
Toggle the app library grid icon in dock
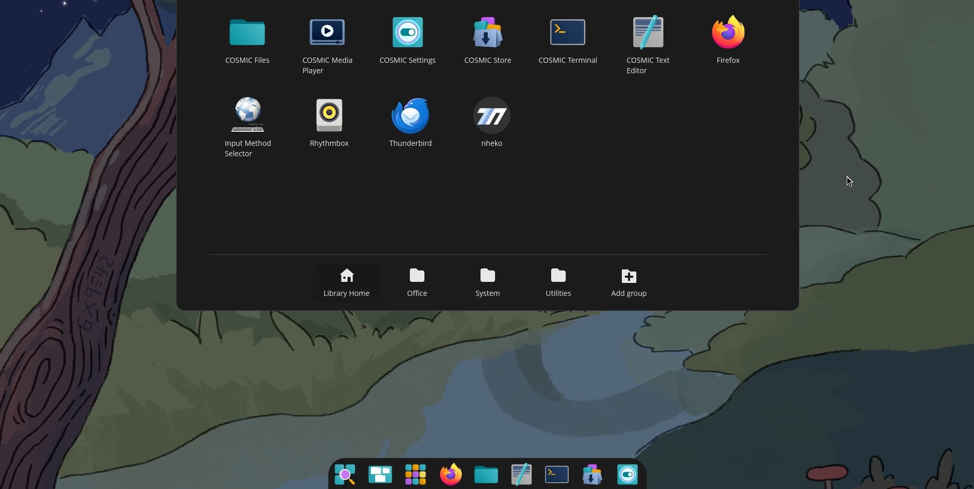click(x=416, y=474)
